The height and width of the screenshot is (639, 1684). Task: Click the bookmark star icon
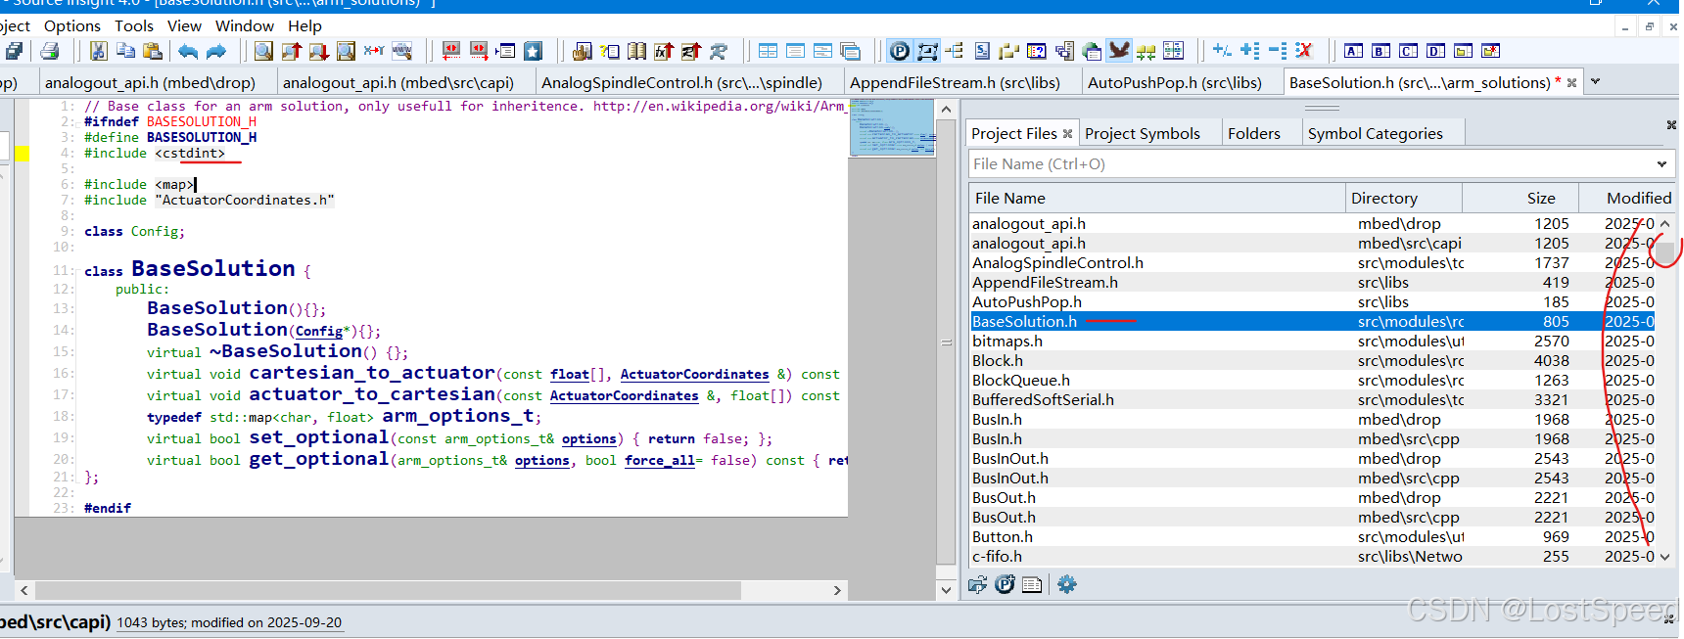tap(533, 51)
